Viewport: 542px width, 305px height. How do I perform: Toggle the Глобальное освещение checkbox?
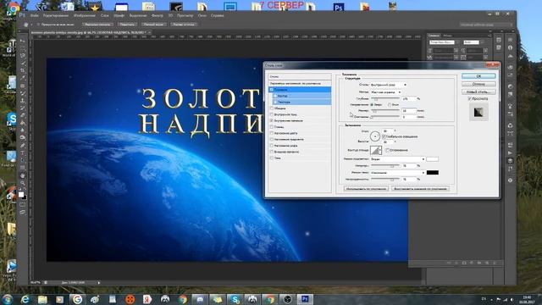pos(384,136)
